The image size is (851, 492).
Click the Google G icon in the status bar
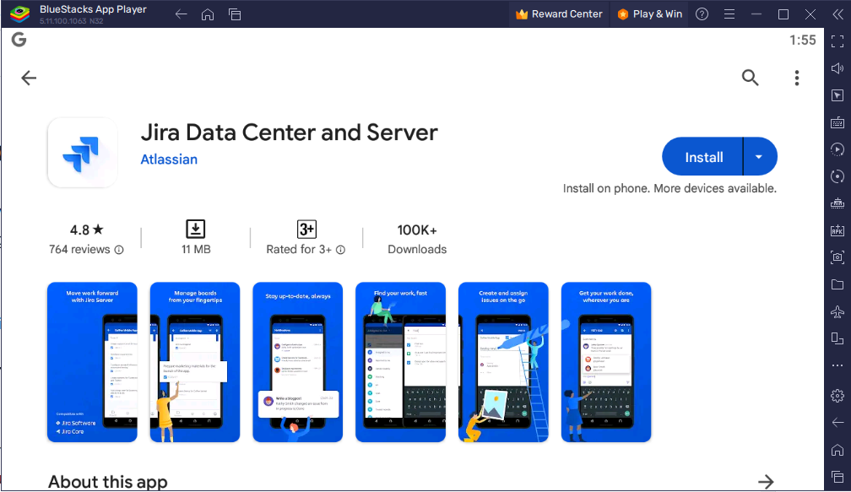[19, 40]
